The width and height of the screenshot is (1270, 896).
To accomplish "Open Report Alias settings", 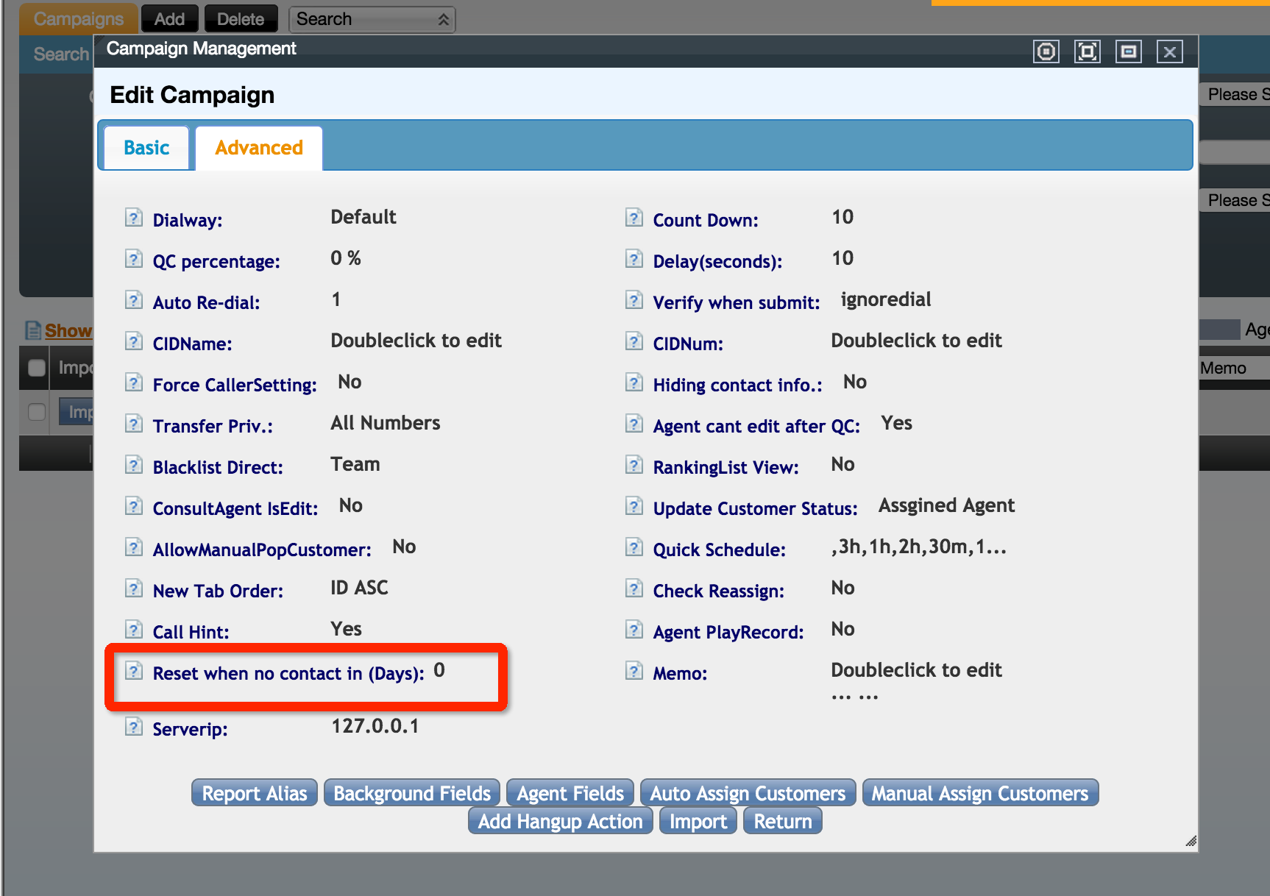I will point(254,793).
